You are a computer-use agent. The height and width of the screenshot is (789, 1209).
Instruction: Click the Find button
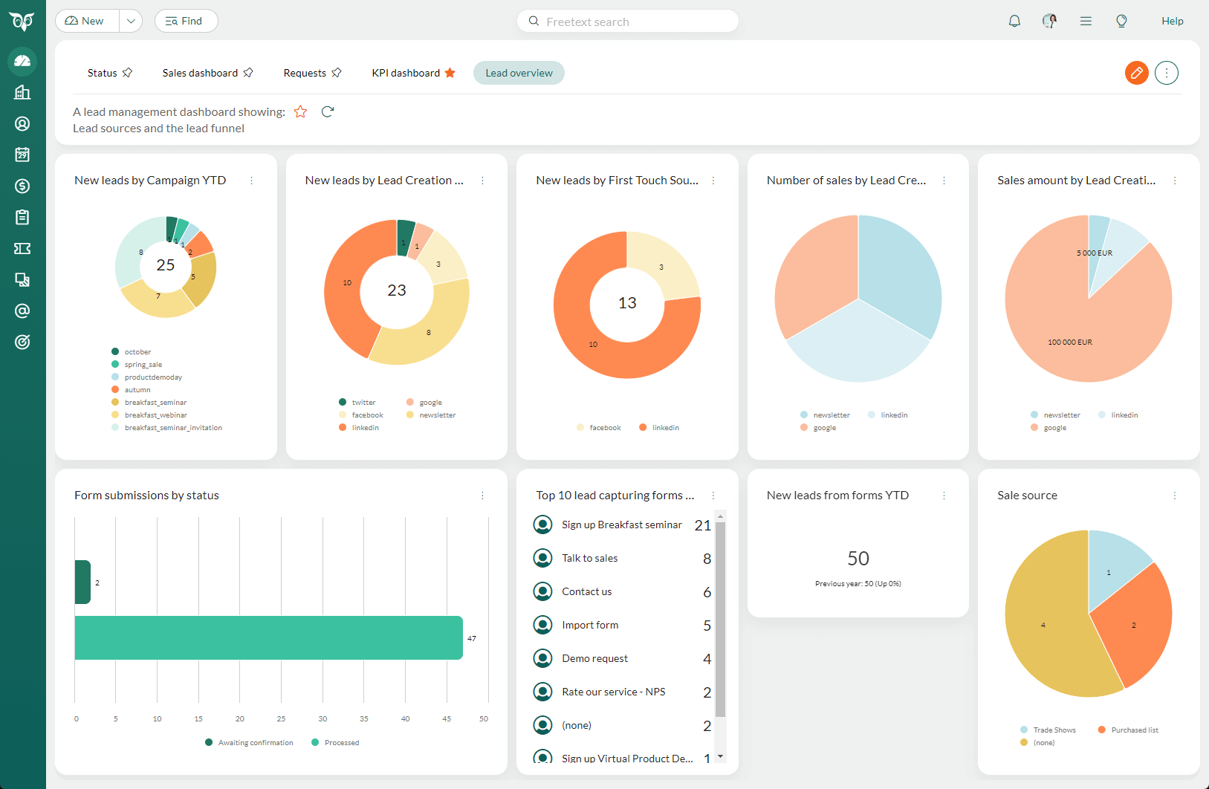186,21
